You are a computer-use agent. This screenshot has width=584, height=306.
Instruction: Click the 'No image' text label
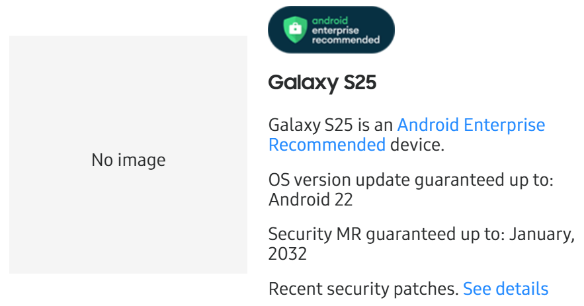coord(128,160)
